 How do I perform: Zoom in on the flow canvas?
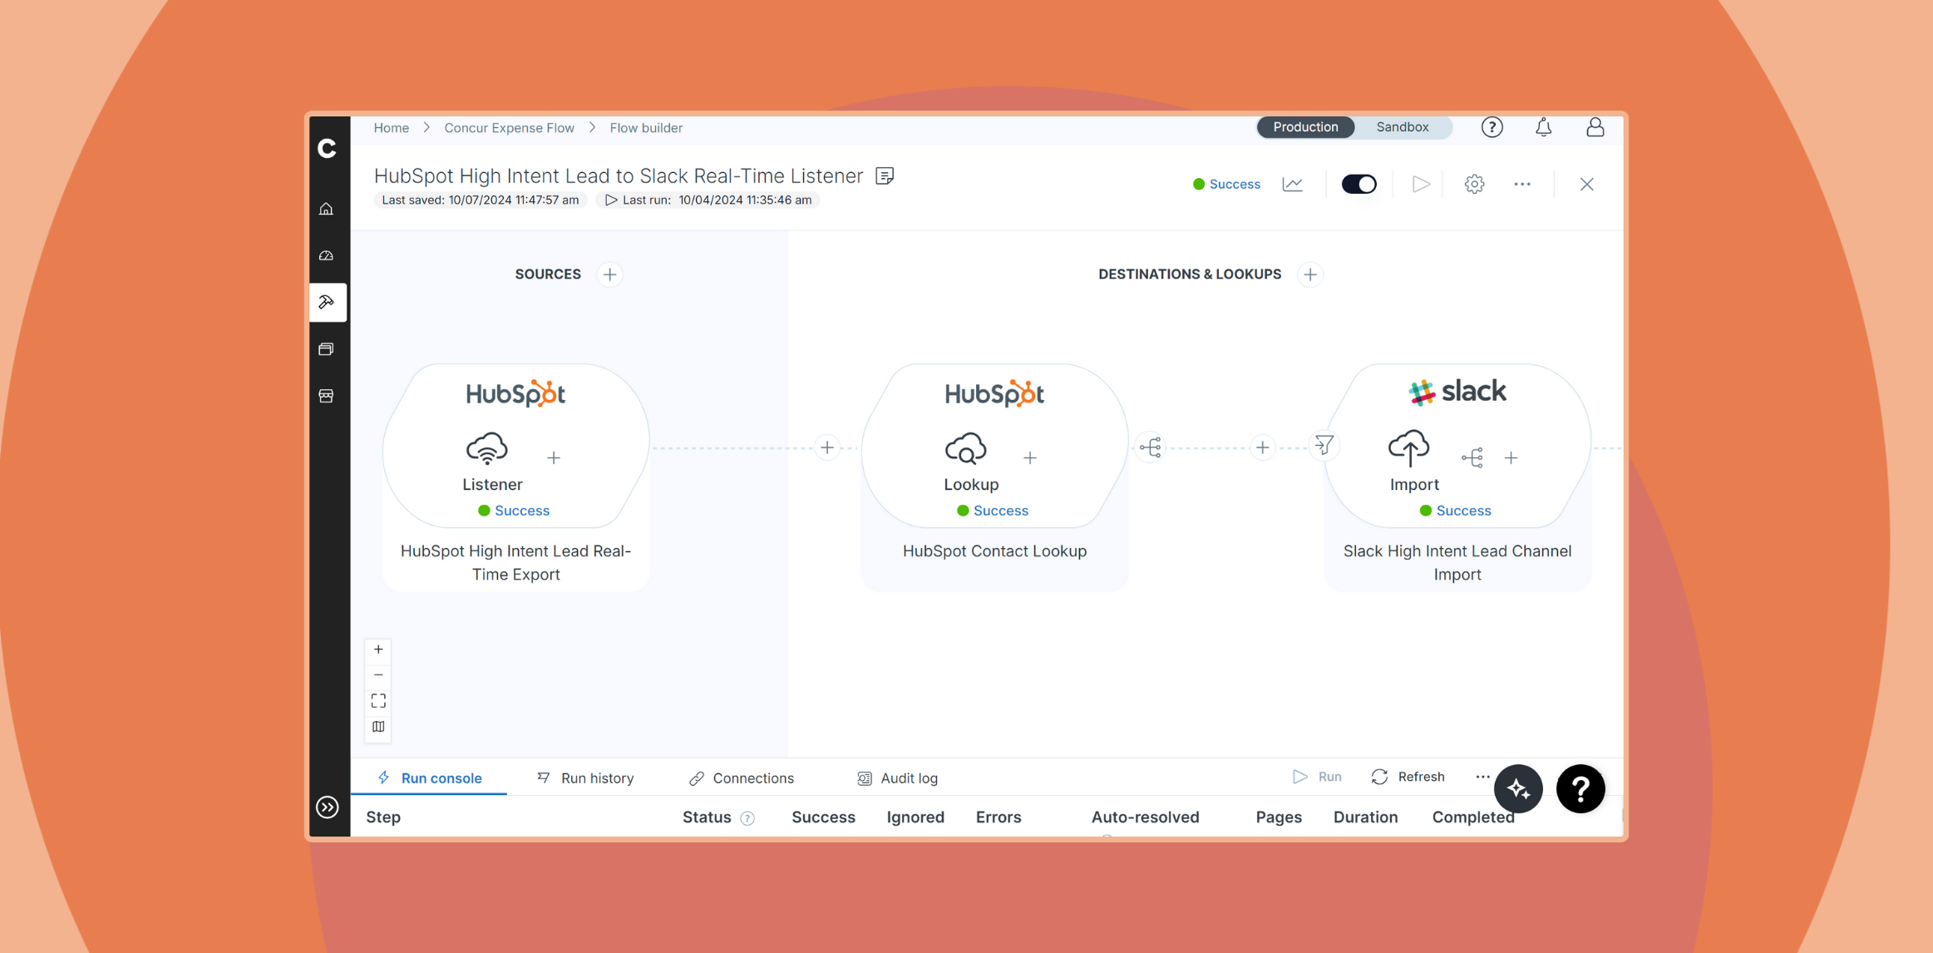point(378,649)
